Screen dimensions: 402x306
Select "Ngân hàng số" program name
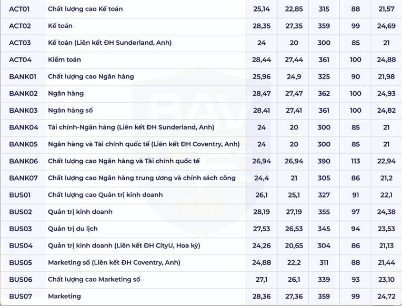point(71,111)
